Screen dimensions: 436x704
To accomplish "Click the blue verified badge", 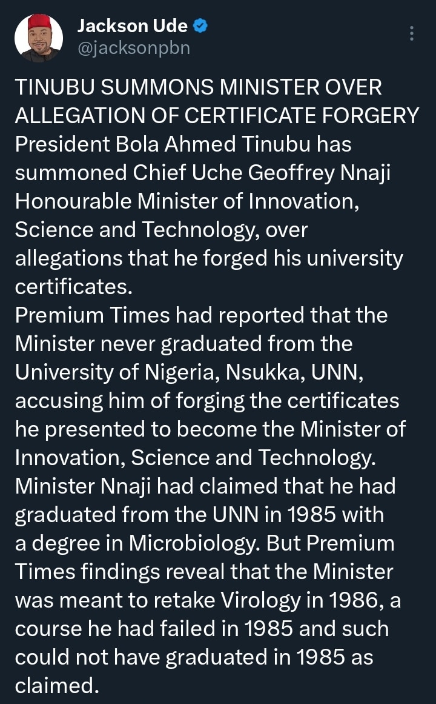I will tap(201, 25).
